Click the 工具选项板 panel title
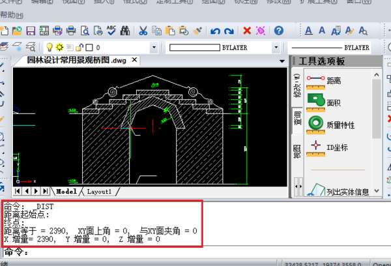This screenshot has height=266, width=391. click(322, 61)
